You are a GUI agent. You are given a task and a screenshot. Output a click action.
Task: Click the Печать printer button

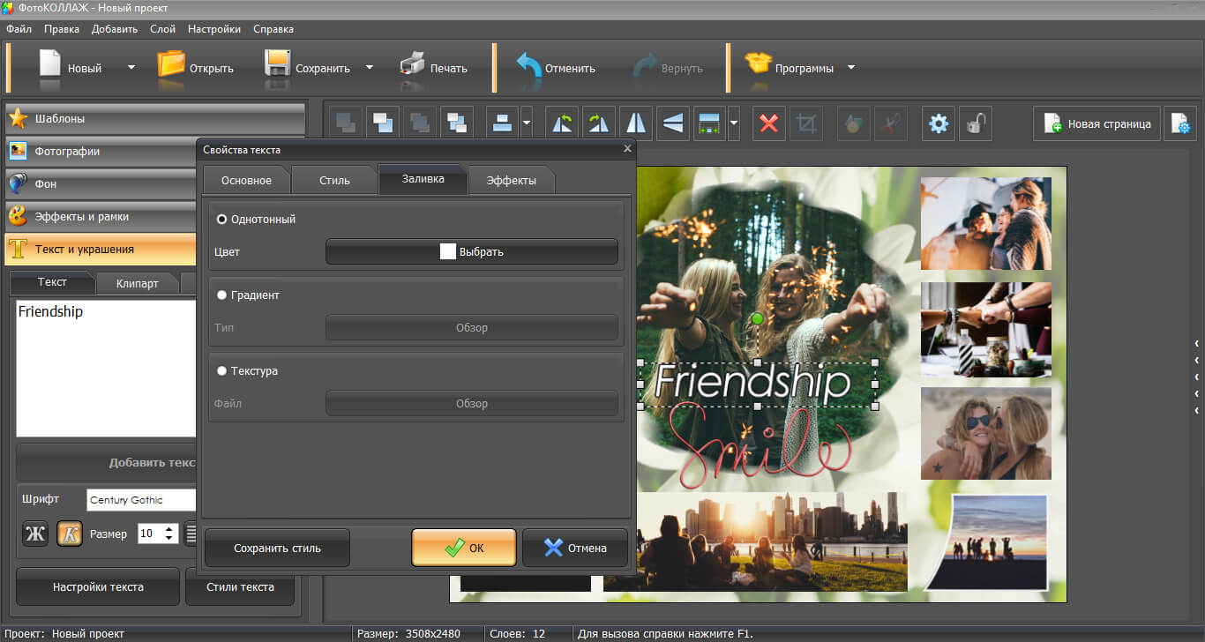point(433,67)
